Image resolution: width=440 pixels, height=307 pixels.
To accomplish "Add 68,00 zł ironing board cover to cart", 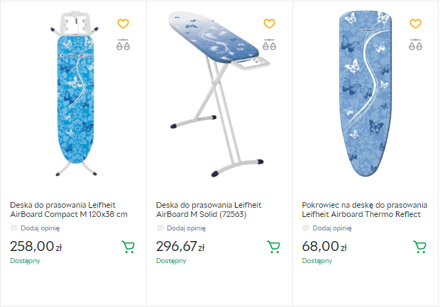I will click(x=419, y=247).
